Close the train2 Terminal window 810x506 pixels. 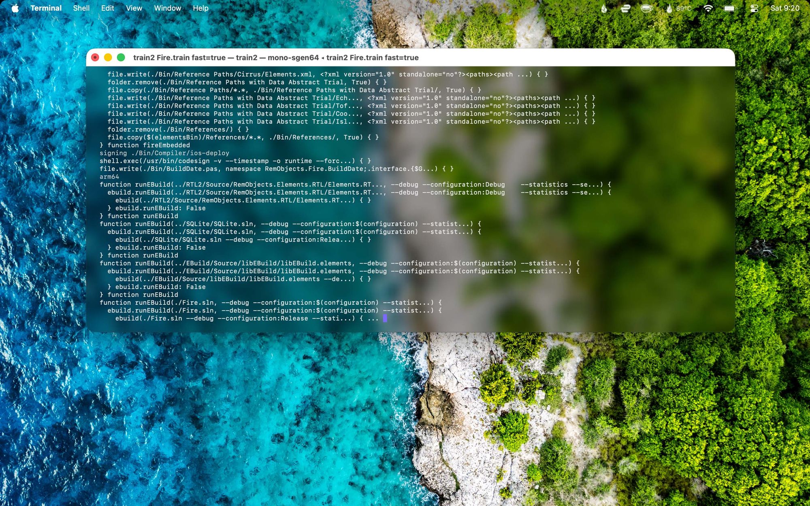click(x=95, y=57)
